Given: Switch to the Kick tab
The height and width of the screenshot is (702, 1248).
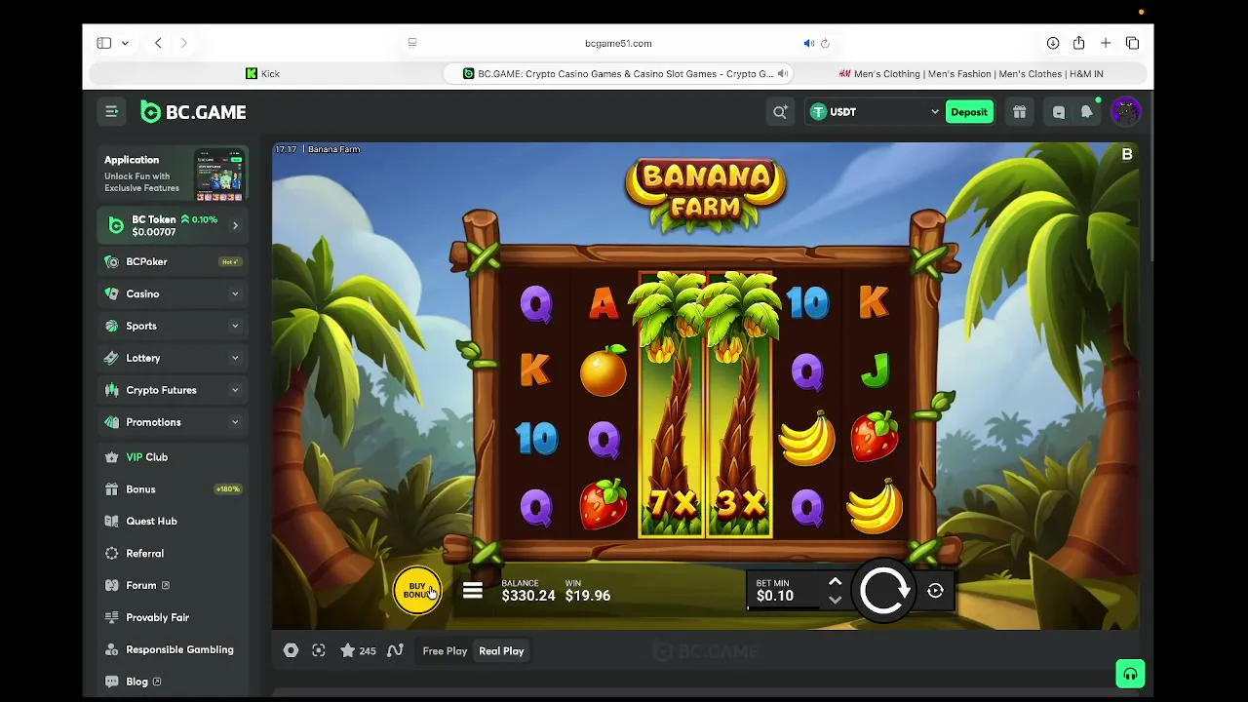Looking at the screenshot, I should tap(263, 73).
